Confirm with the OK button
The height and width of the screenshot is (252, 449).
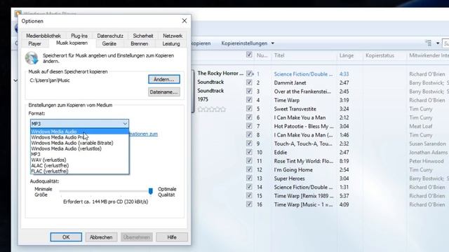click(66, 237)
